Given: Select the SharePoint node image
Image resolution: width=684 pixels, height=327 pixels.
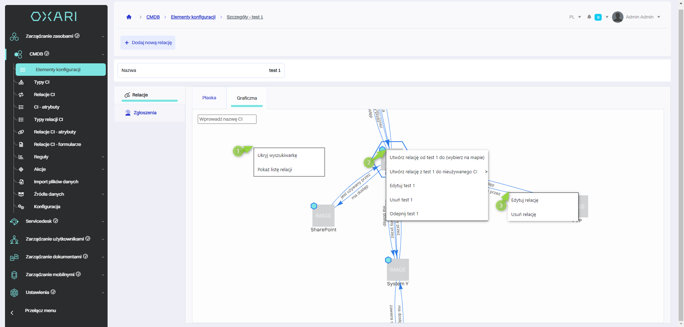Looking at the screenshot, I should point(323,216).
